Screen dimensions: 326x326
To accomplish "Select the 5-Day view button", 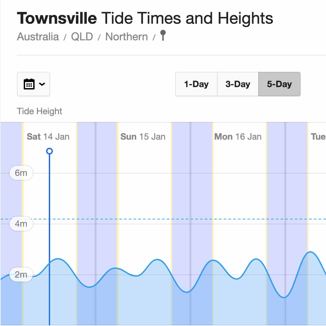I will pos(279,84).
